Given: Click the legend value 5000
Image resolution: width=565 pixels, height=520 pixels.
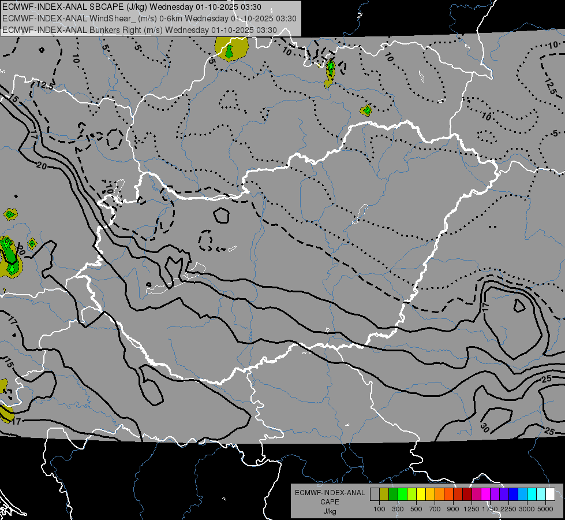Looking at the screenshot, I should [x=545, y=509].
